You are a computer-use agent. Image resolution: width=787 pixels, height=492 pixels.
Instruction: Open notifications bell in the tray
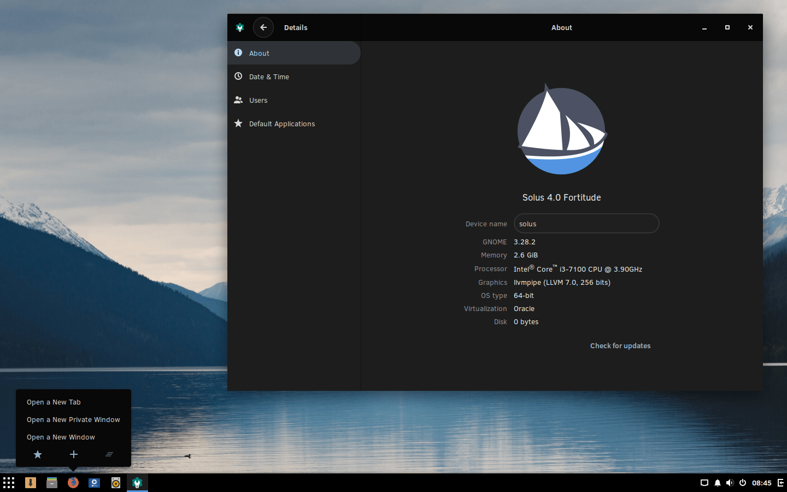[x=718, y=483]
